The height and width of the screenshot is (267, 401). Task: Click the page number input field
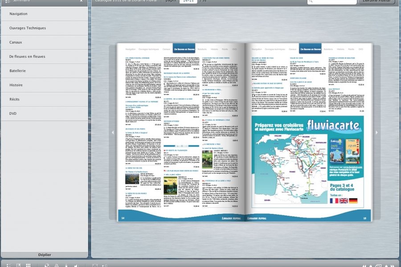(x=188, y=1)
